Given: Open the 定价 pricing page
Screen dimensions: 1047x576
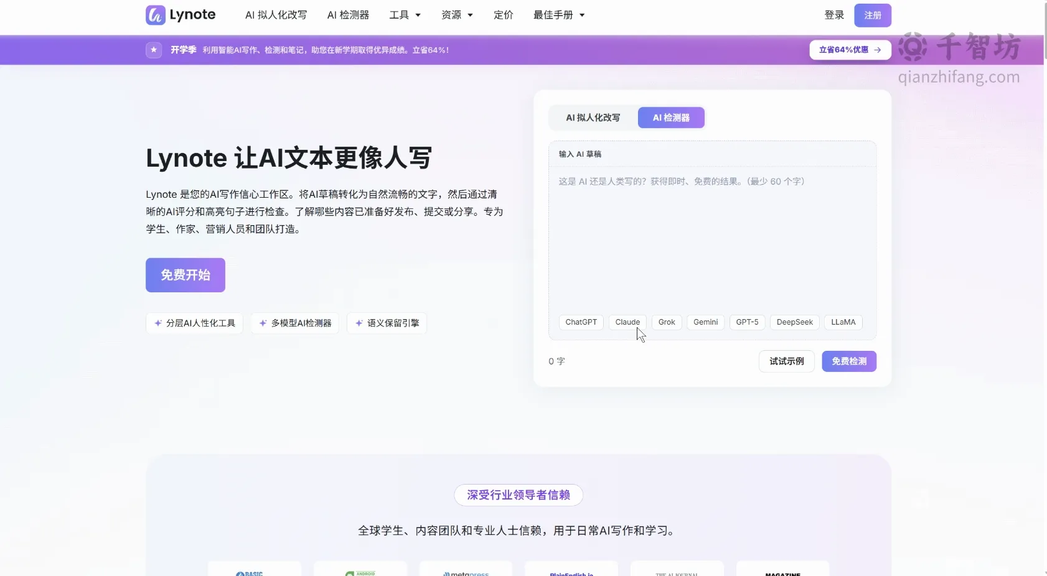Looking at the screenshot, I should pos(504,15).
